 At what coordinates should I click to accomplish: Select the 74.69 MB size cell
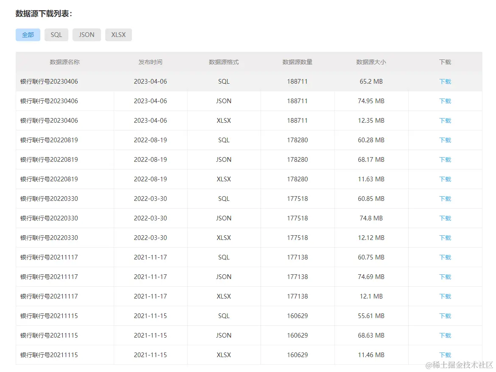[371, 277]
